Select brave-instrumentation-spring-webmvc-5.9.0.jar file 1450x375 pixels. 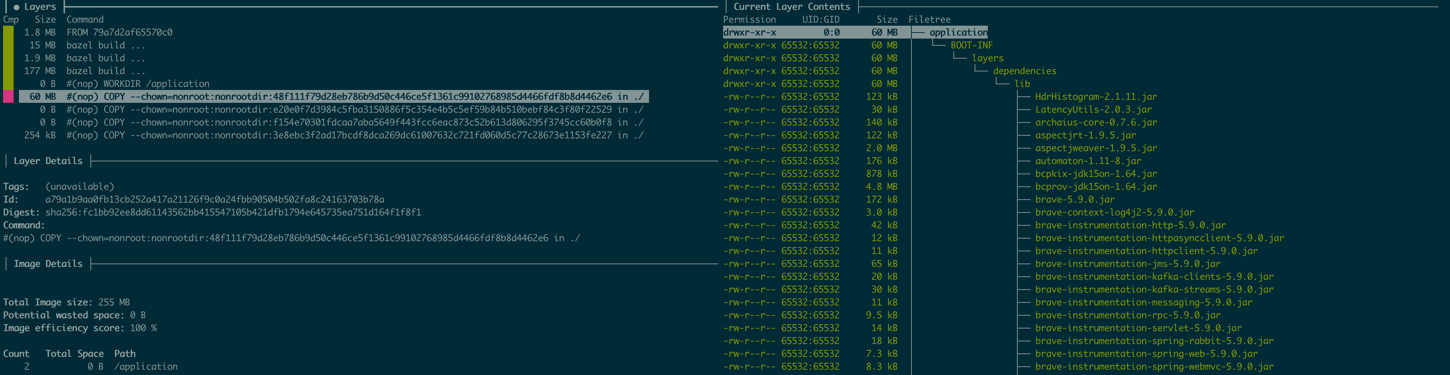coord(1154,367)
